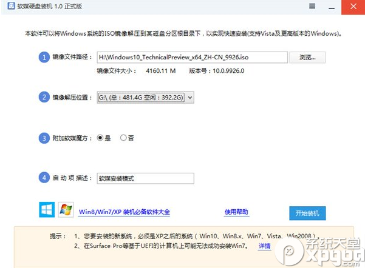Click the 软媒硬盘装机 app logo in title bar
Viewport: 365px width, 268px height.
coord(7,7)
